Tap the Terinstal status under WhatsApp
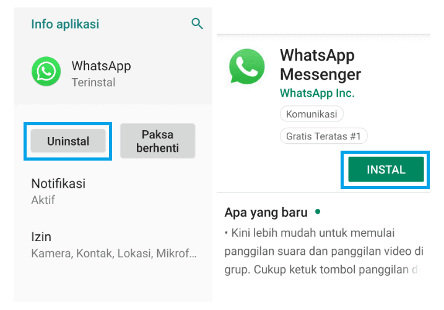Screen dimensions: 444x310 pos(94,82)
